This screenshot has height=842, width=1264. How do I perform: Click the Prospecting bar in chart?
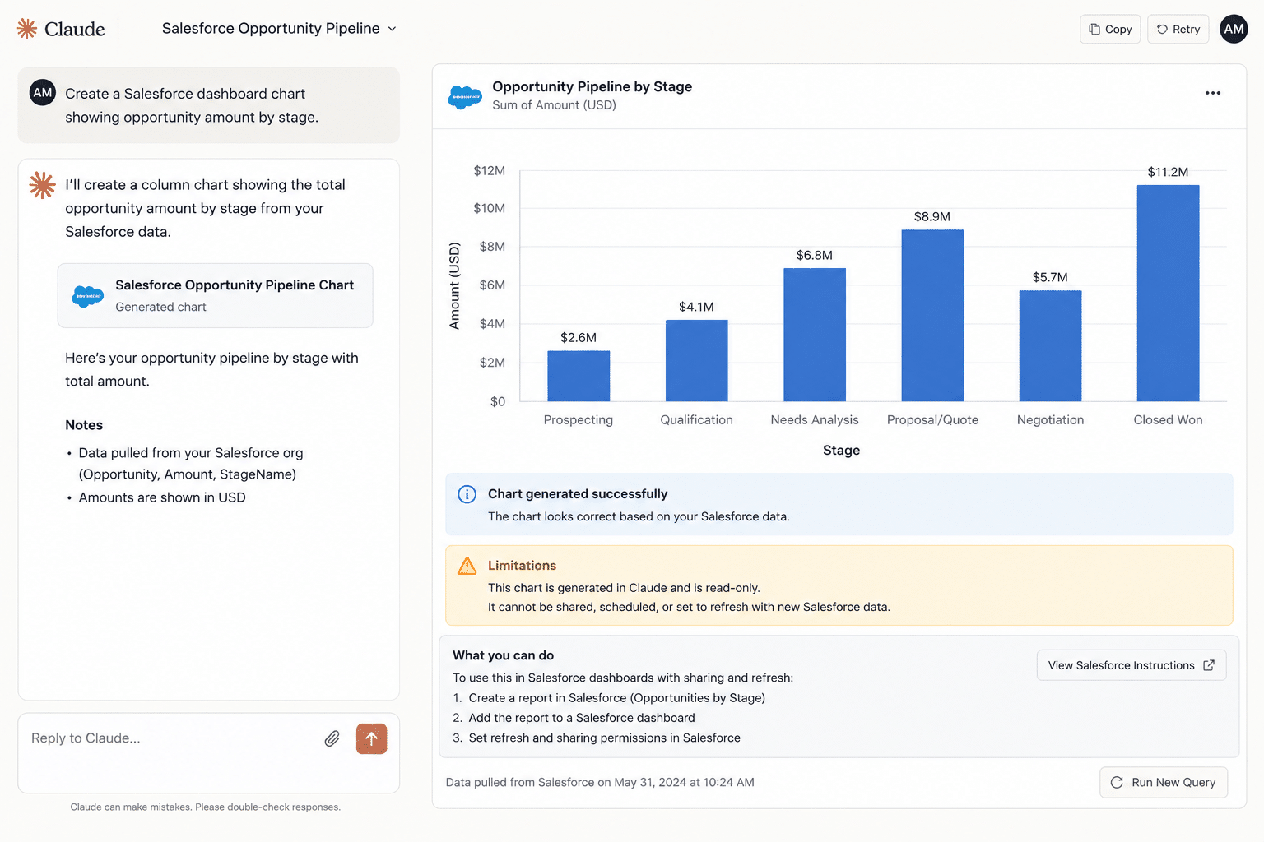tap(579, 376)
